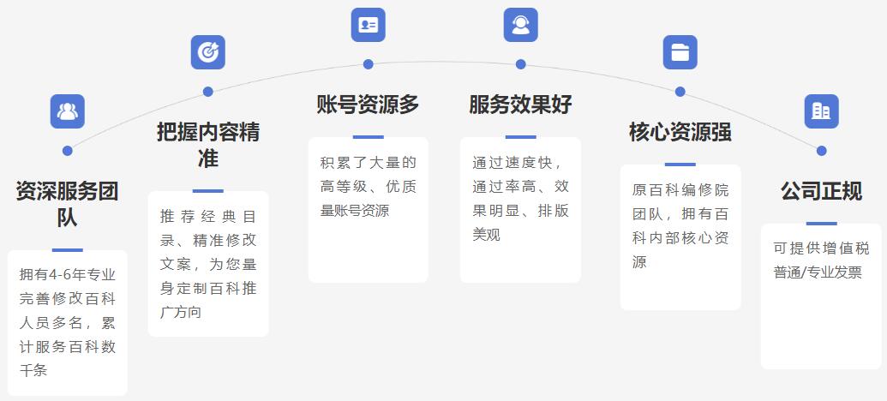Select the 积累了大量的高等级 description card
Viewport: 887px width, 401px height.
pos(368,209)
